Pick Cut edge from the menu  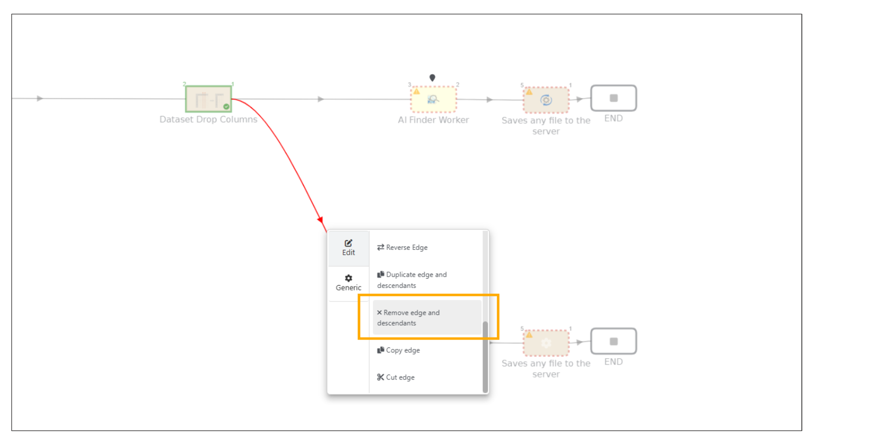(x=400, y=377)
